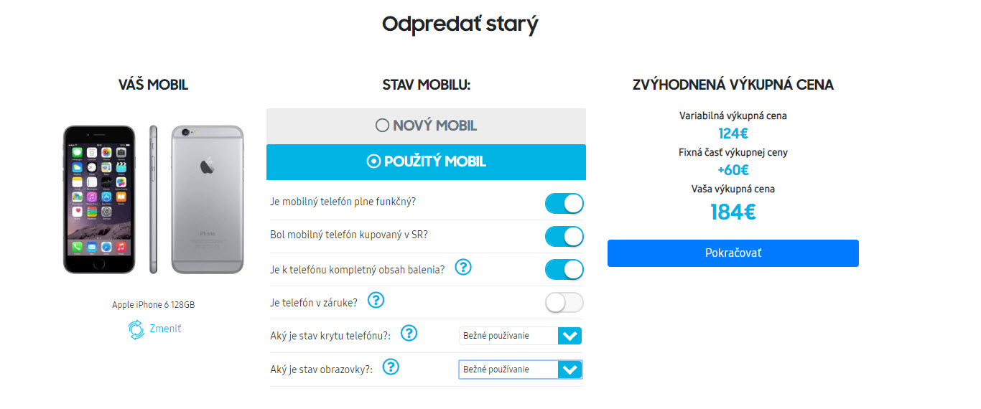The image size is (981, 409).
Task: Click the help icon for phone cover condition
Action: pos(409,333)
